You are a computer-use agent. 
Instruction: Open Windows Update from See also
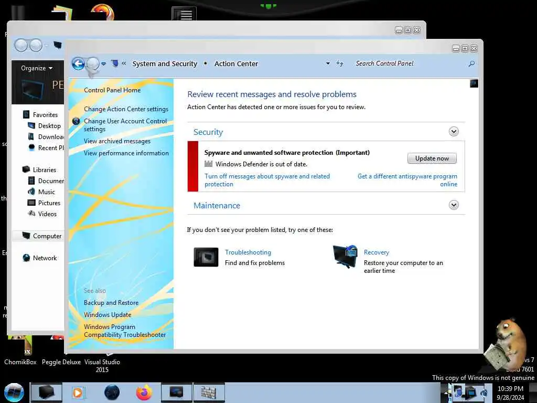coord(108,315)
